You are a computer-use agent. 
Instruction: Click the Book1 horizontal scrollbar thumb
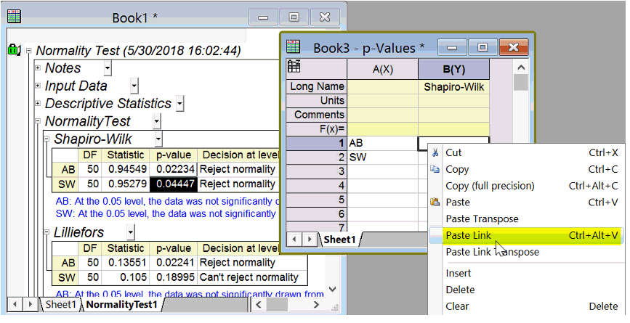[x=277, y=305]
